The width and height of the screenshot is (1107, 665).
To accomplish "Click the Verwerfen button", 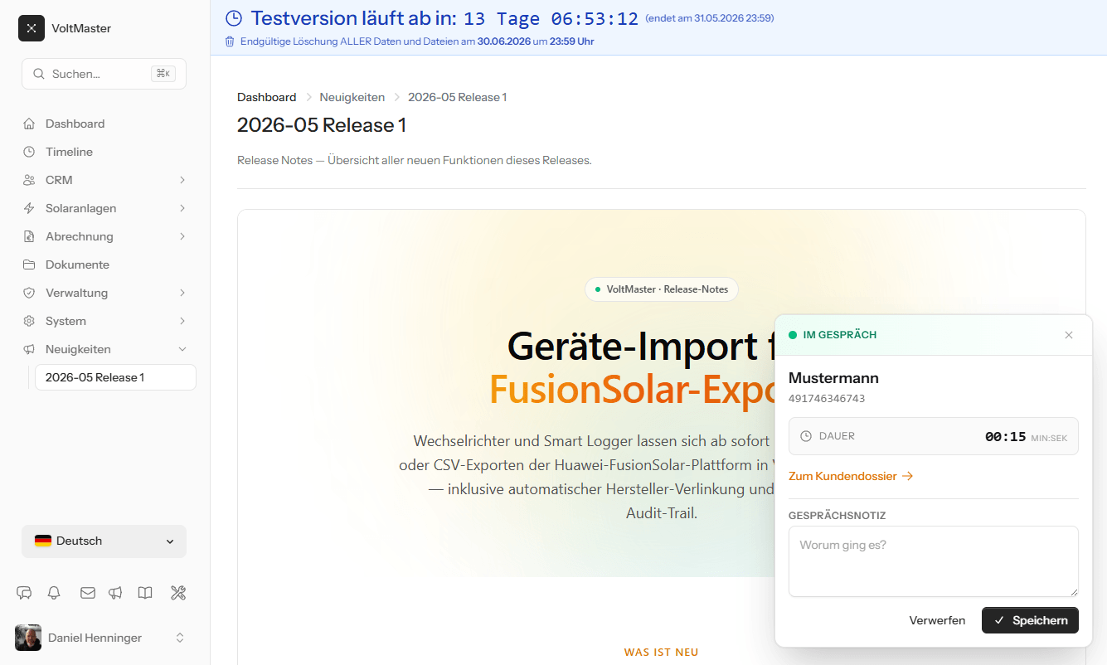I will (x=937, y=620).
